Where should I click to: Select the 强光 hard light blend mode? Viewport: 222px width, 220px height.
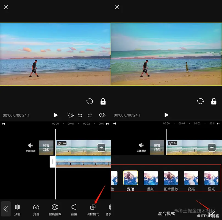click(x=211, y=181)
